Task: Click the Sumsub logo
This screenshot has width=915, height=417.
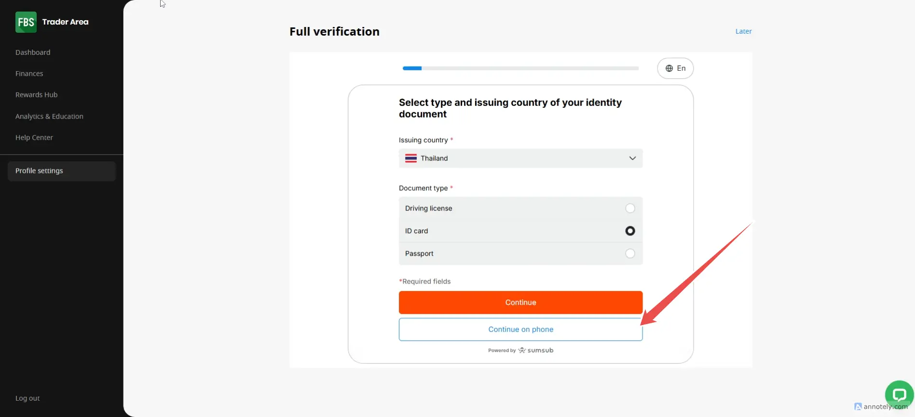Action: click(536, 351)
